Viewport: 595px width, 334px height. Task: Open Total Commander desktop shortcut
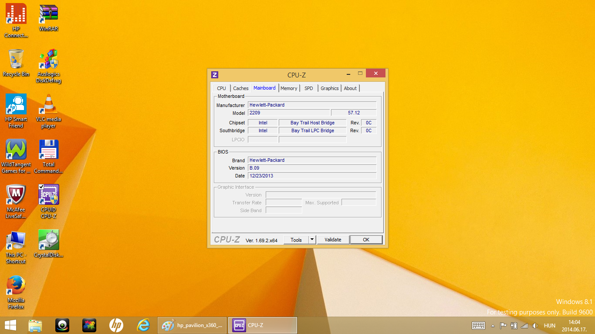[48, 150]
